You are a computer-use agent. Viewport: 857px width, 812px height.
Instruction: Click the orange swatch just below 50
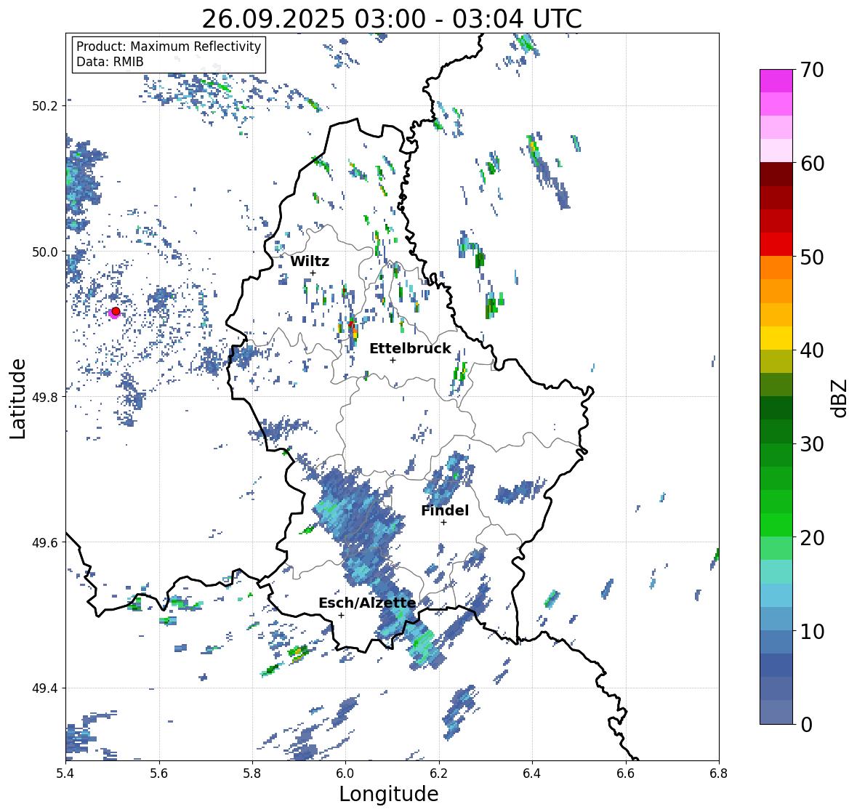click(x=776, y=268)
